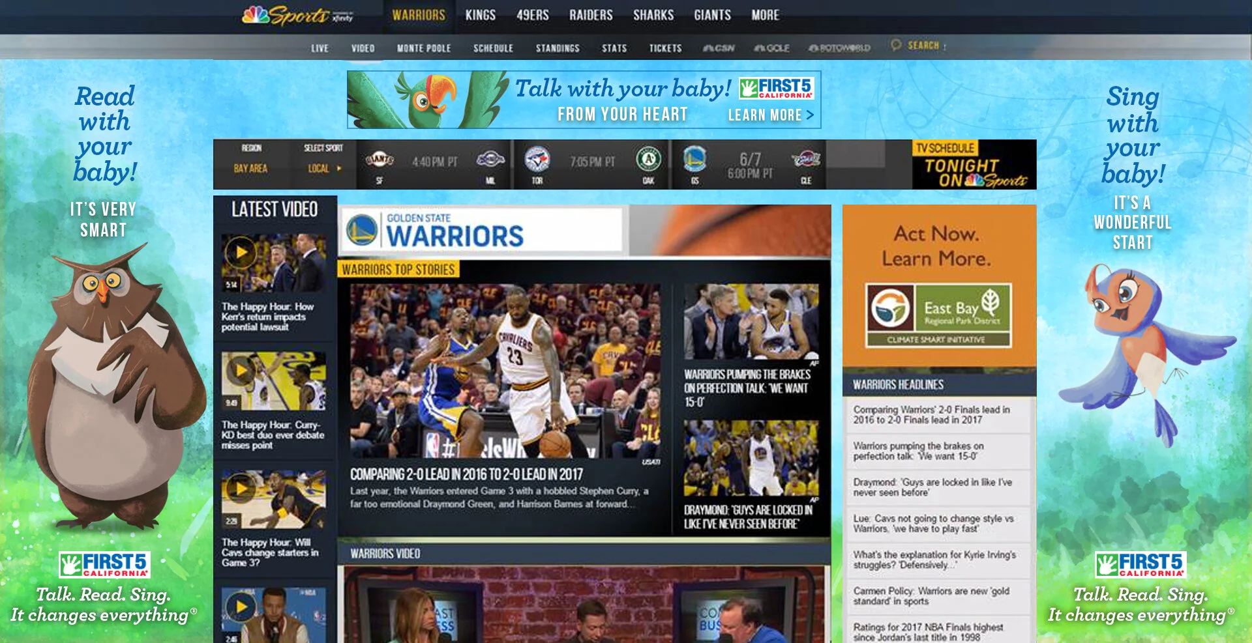
Task: Open headline Lue Cavs not changing style
Action: (x=933, y=524)
